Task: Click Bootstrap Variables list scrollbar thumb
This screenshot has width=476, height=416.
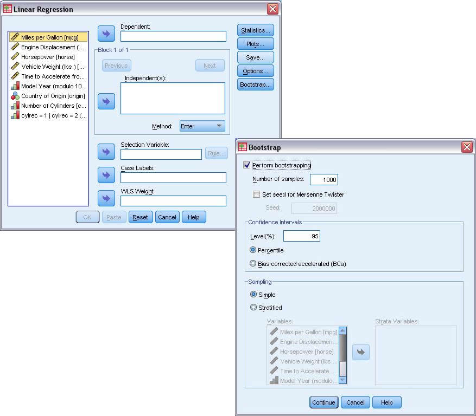Action: click(342, 348)
